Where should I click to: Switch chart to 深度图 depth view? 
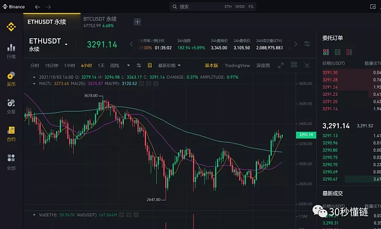[x=263, y=65]
